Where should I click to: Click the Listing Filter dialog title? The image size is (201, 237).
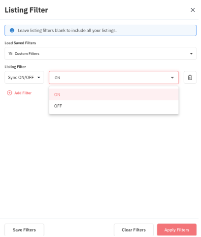(x=27, y=10)
